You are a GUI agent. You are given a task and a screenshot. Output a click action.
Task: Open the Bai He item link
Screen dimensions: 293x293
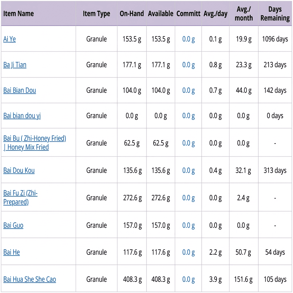pos(11,252)
